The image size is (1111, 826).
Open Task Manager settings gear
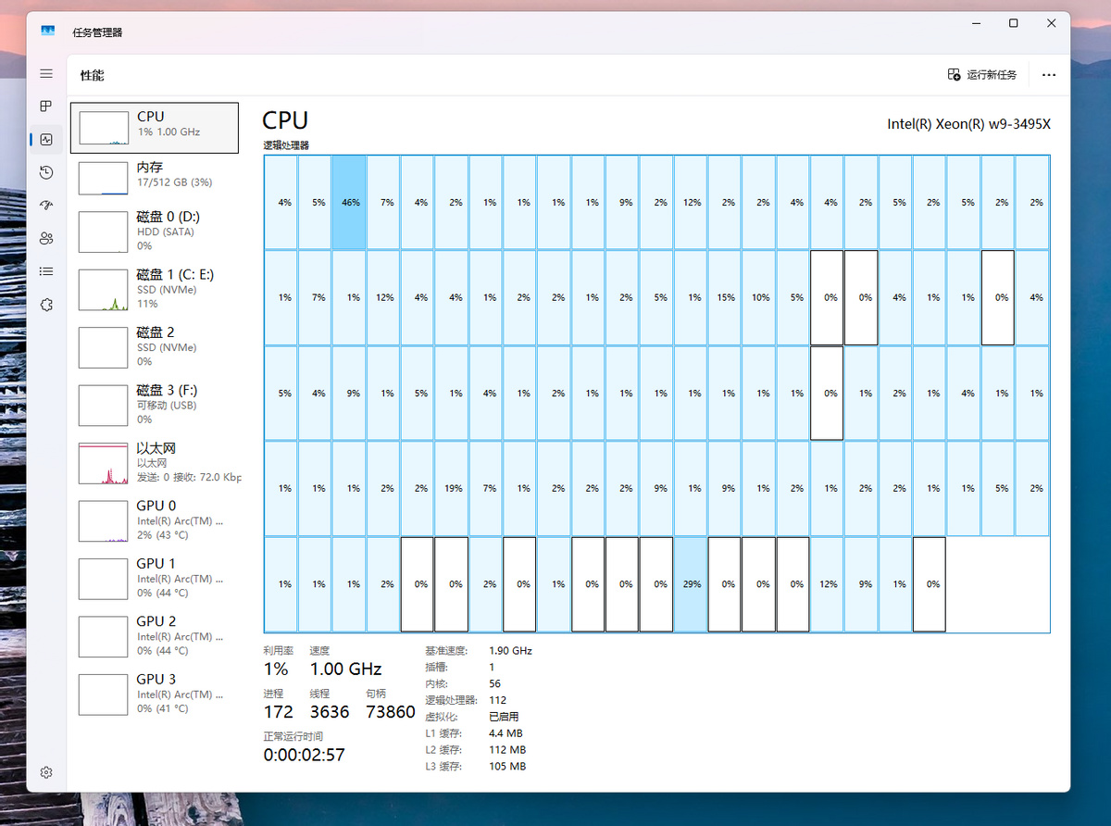point(46,772)
